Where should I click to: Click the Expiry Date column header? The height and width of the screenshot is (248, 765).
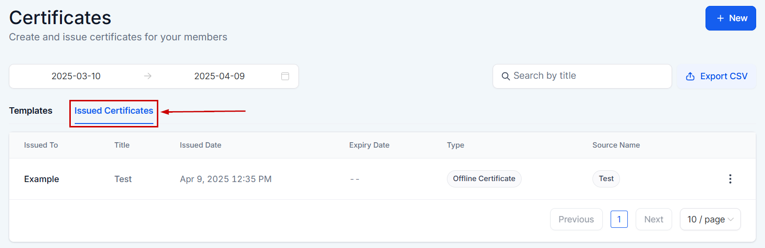coord(369,145)
